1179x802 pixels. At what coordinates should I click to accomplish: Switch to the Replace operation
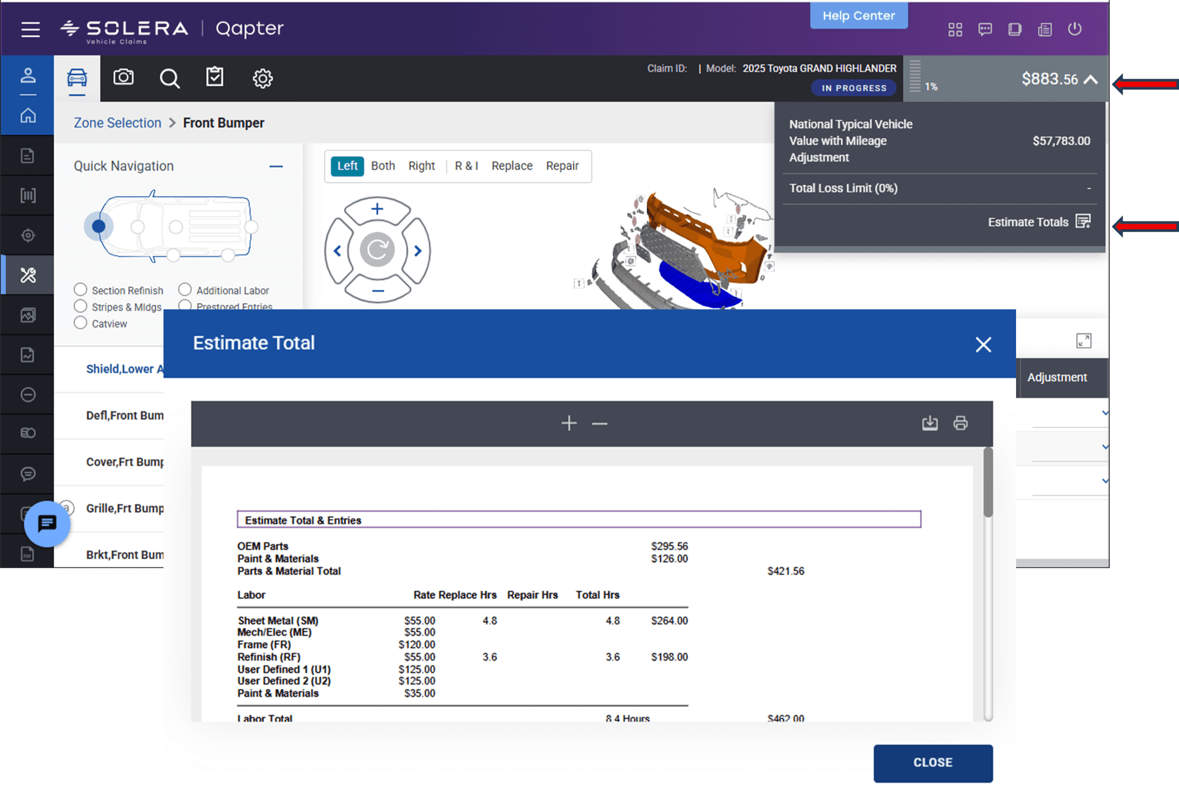coord(512,166)
